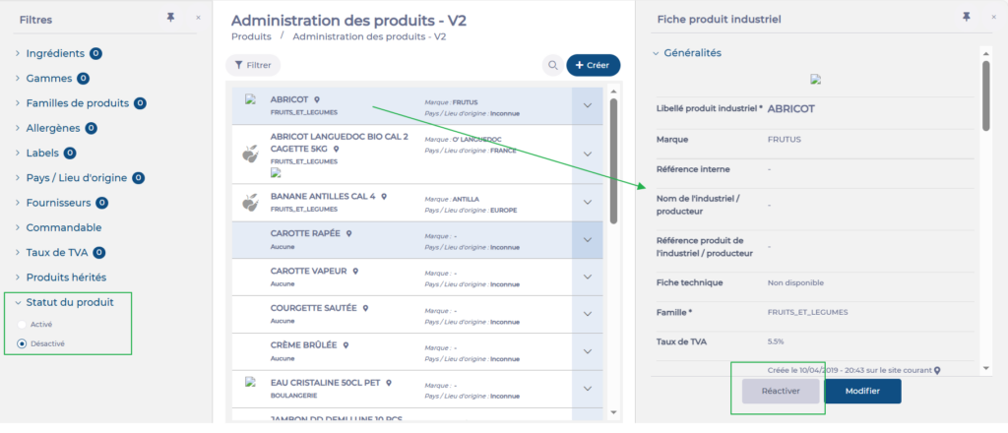Screen dimensions: 1008x433
Task: Collapse the Généralités section
Action: point(655,53)
